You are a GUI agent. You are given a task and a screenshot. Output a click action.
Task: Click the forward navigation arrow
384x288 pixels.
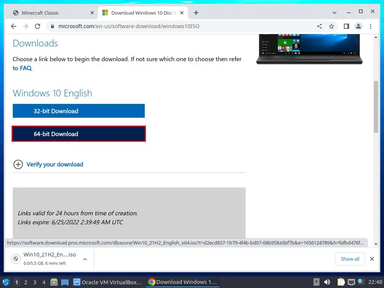[x=25, y=26]
